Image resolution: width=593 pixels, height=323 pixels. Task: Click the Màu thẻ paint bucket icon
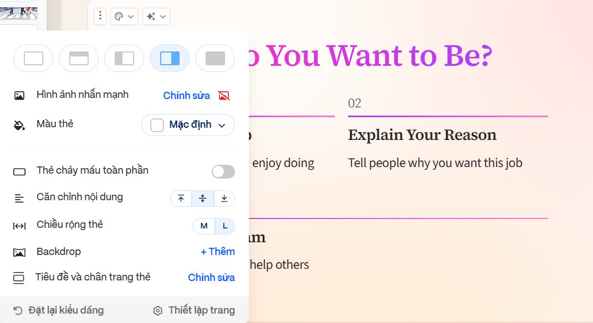point(19,126)
